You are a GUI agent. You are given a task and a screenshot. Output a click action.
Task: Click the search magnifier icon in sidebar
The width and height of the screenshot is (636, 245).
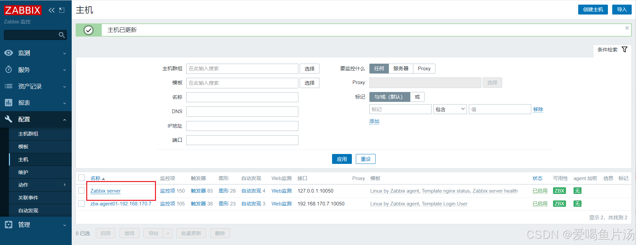coord(62,35)
